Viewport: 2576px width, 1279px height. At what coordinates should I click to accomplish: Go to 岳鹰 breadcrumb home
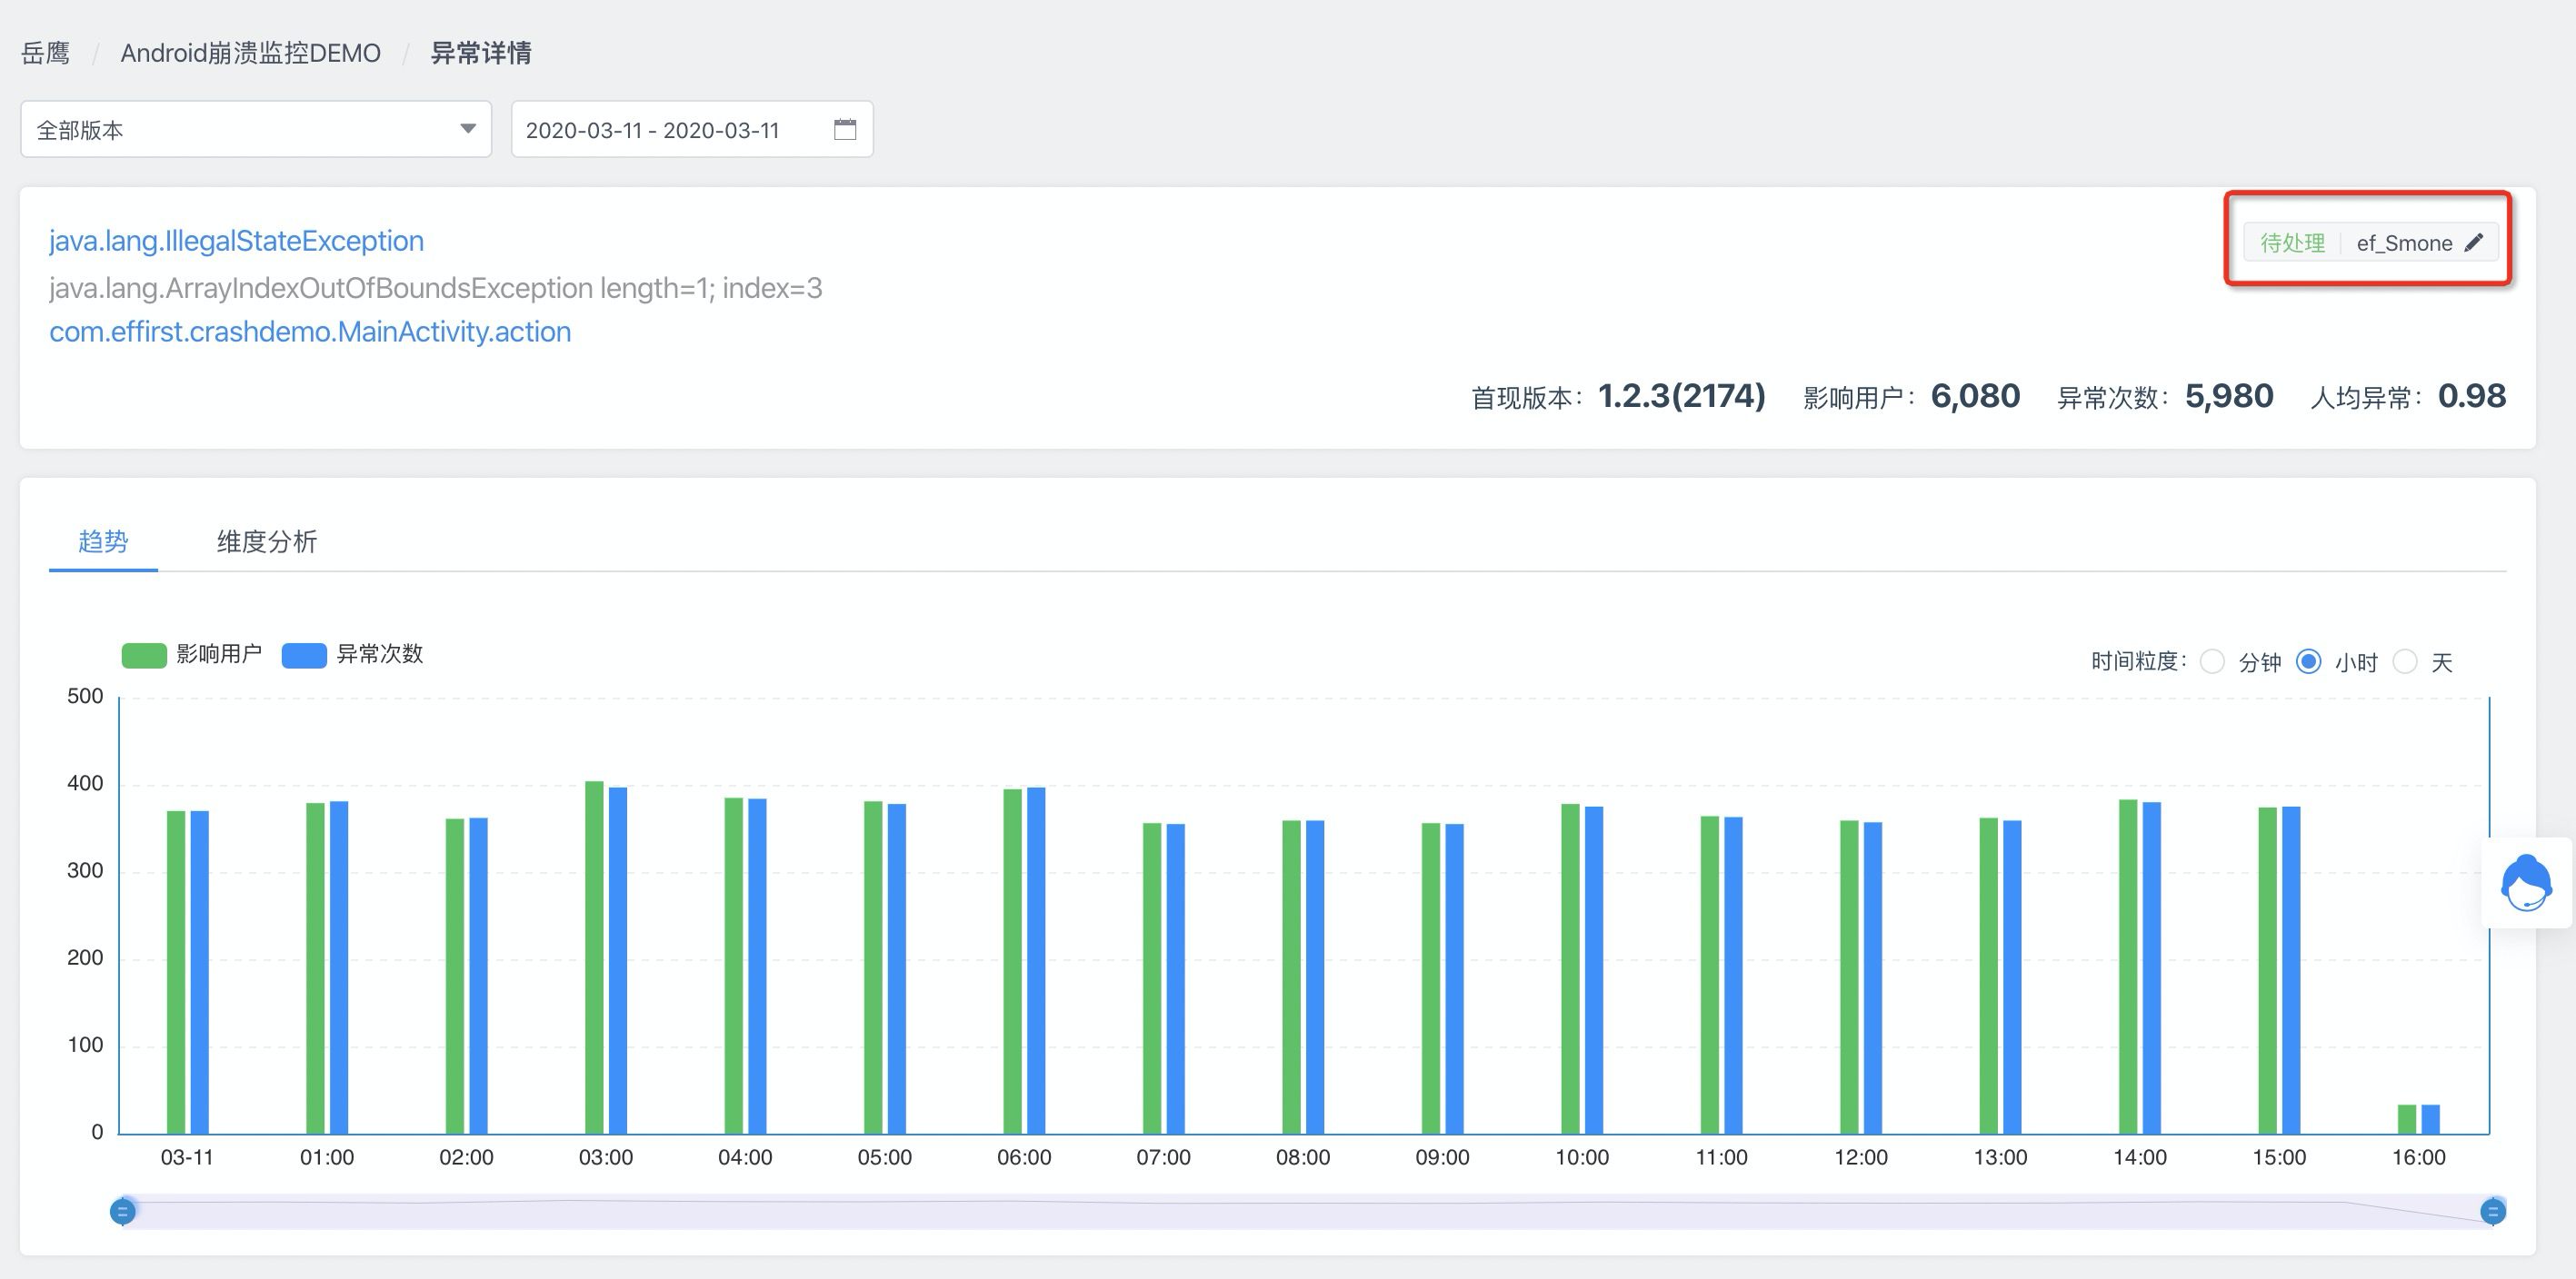(46, 53)
